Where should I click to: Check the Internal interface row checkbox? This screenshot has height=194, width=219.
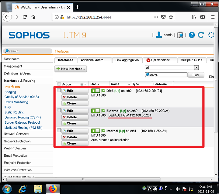59,130
